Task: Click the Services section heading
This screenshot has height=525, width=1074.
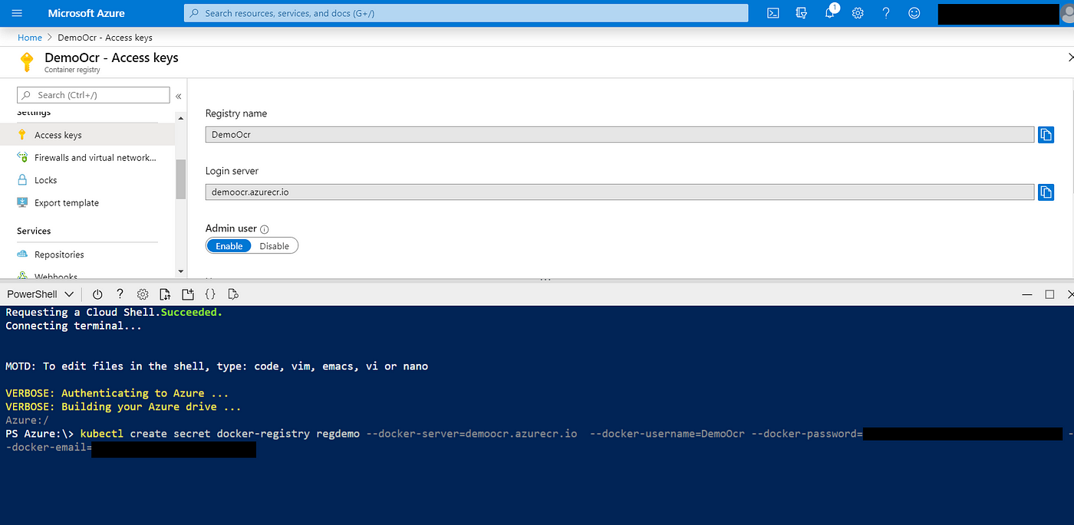Action: pyautogui.click(x=34, y=231)
